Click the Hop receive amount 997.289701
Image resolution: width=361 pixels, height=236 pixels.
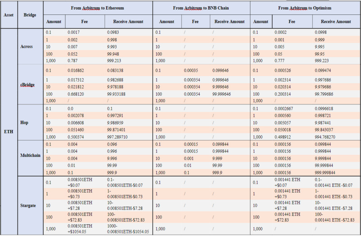(x=120, y=136)
